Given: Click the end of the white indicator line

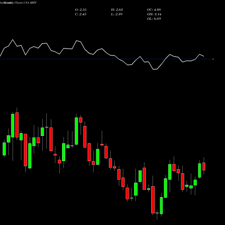Looking at the screenshot, I should [x=204, y=56].
